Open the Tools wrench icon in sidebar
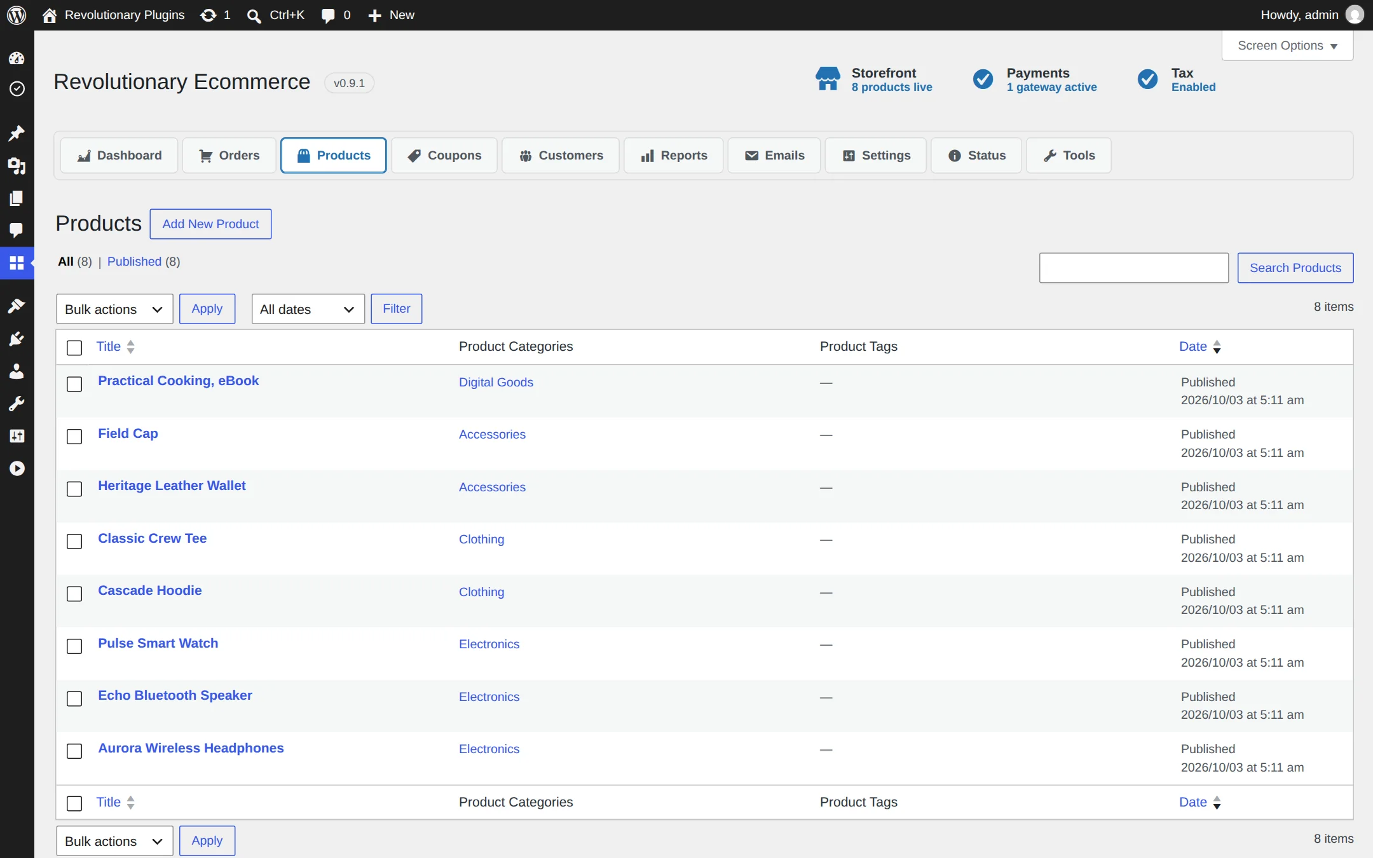 17,404
